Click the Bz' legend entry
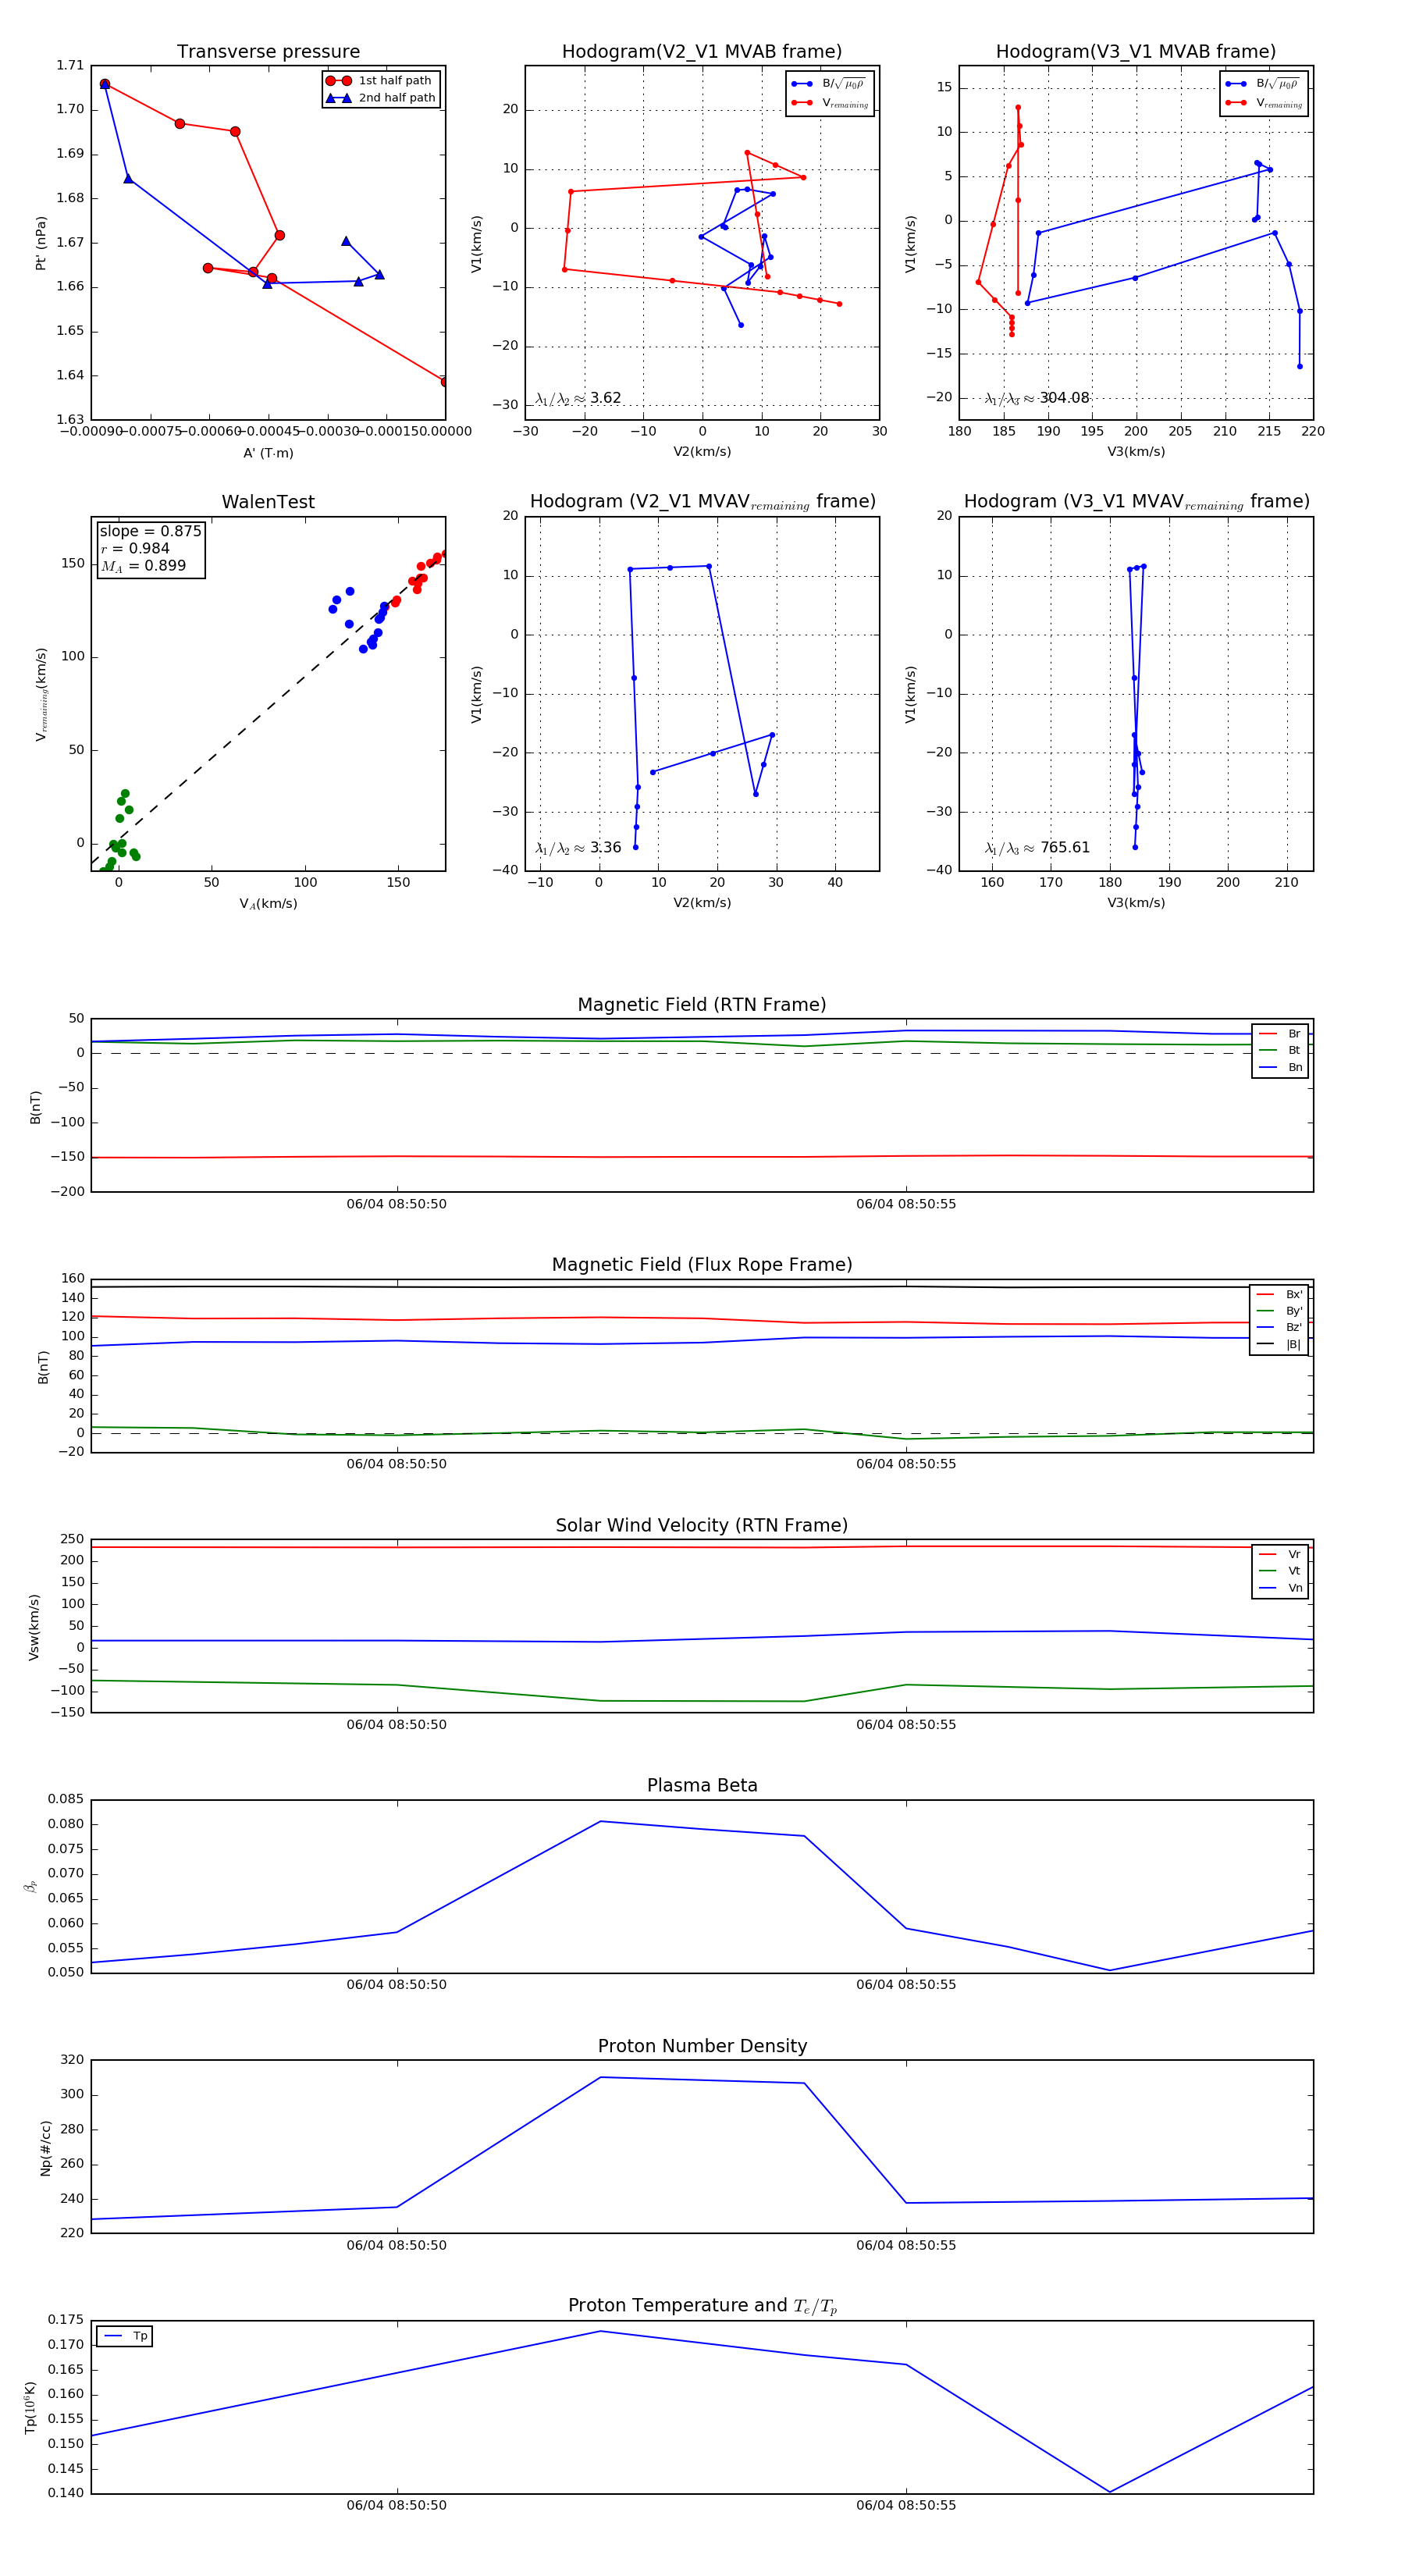 (x=1280, y=1327)
